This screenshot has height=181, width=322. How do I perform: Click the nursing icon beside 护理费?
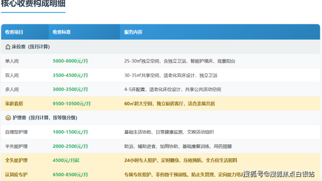coord(8,118)
